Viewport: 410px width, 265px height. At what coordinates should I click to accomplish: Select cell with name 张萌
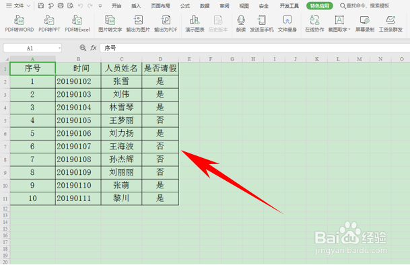pyautogui.click(x=121, y=186)
